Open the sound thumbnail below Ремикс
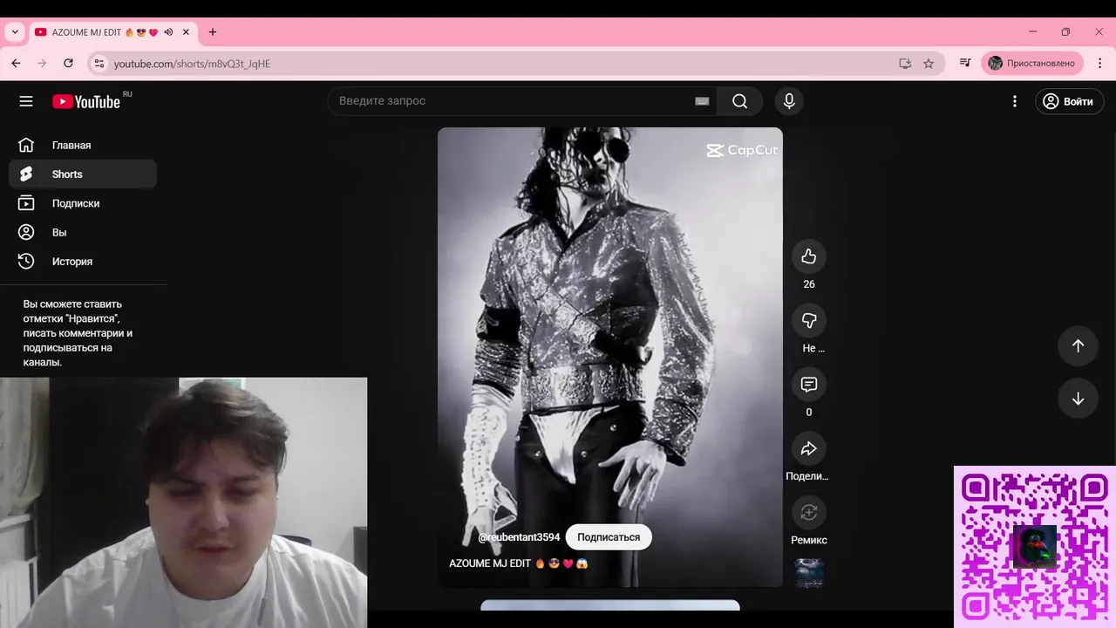This screenshot has width=1116, height=628. tap(809, 573)
